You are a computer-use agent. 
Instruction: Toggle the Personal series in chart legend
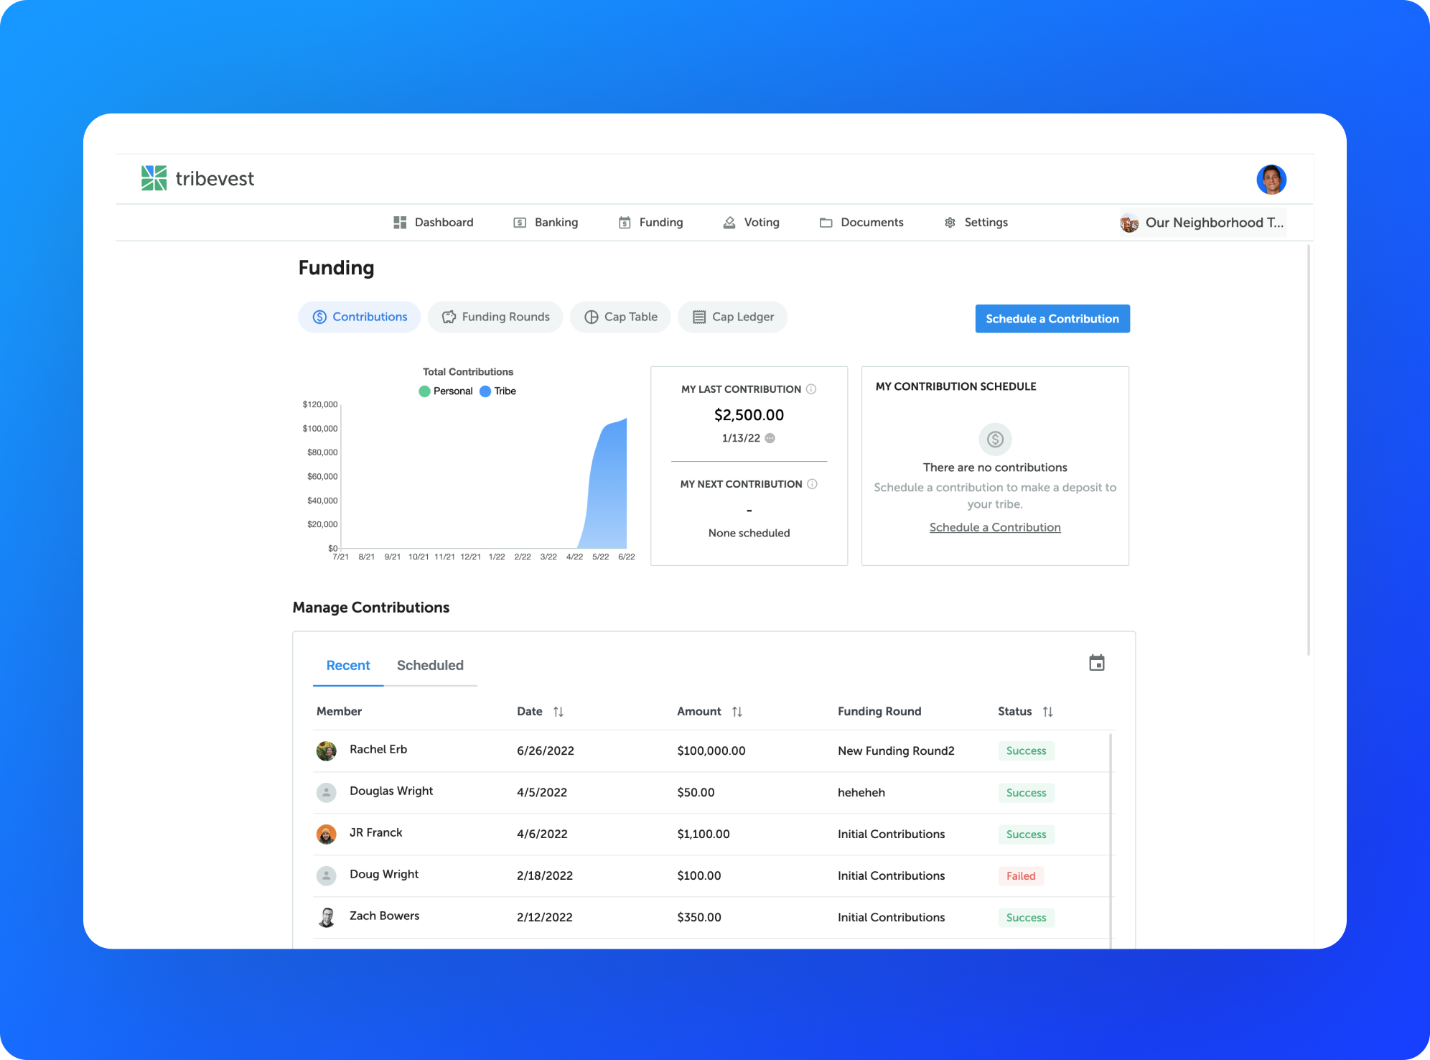(446, 391)
